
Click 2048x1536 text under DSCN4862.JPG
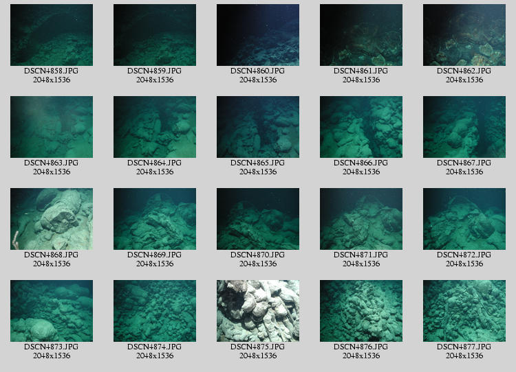(464, 80)
